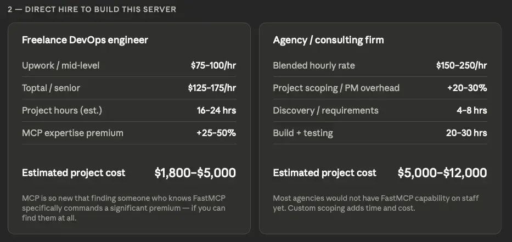This screenshot has height=242, width=512.
Task: Click the "Direct hire to build this server" section heading
Action: pyautogui.click(x=92, y=9)
